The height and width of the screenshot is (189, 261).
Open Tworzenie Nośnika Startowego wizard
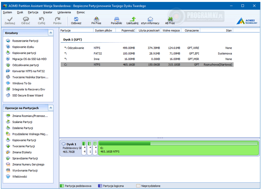tap(30, 77)
